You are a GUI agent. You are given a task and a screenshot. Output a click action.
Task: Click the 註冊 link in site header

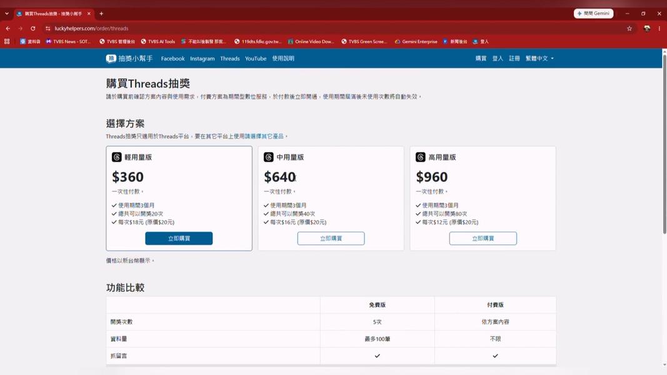[514, 58]
